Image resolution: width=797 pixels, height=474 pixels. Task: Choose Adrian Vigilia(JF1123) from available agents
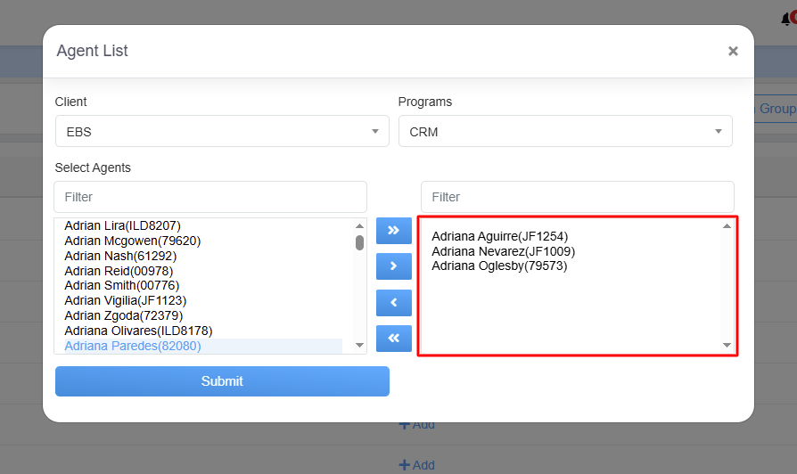click(126, 300)
